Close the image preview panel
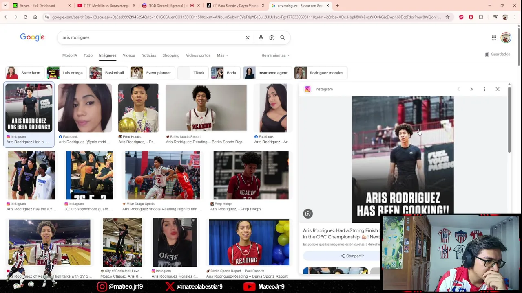Viewport: 522px width, 293px height. [x=498, y=89]
